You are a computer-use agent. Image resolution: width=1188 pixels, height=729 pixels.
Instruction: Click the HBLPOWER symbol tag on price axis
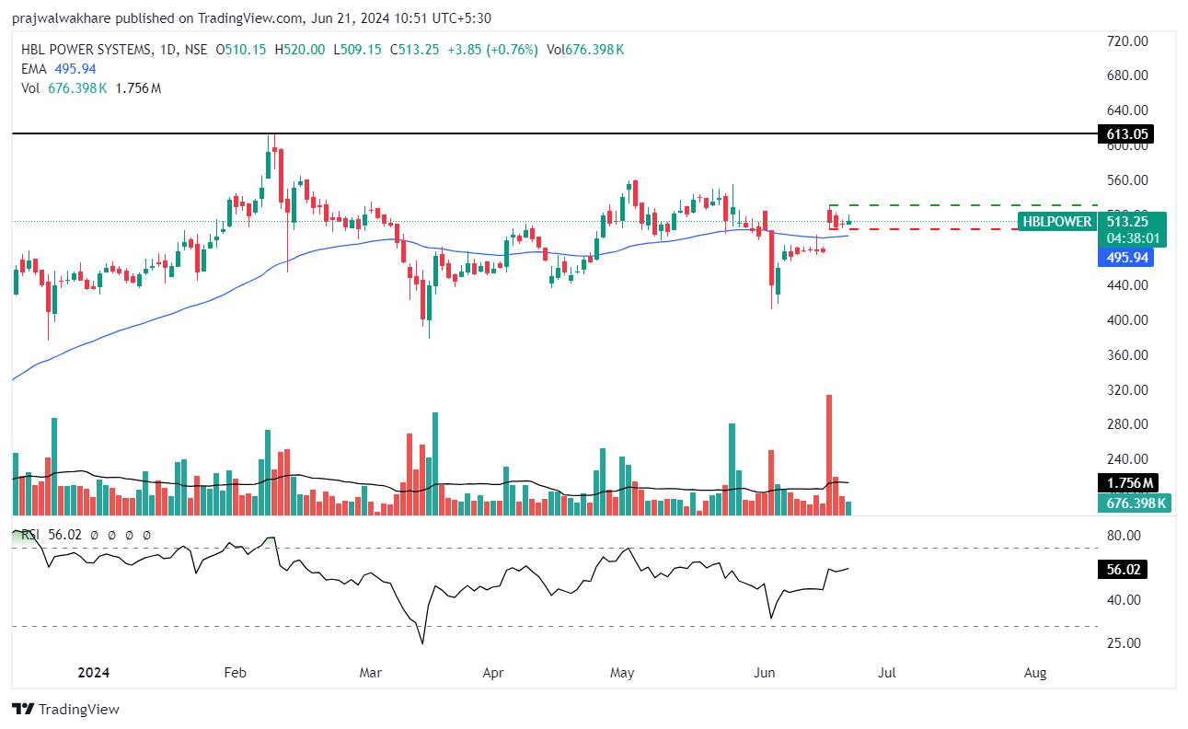click(x=1056, y=222)
